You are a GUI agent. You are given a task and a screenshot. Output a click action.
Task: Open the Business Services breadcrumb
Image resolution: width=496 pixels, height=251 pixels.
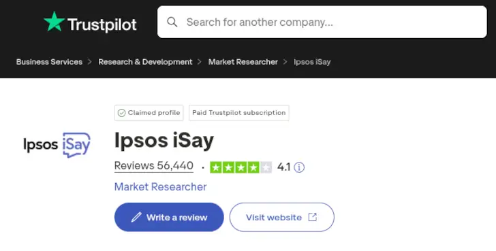(49, 62)
